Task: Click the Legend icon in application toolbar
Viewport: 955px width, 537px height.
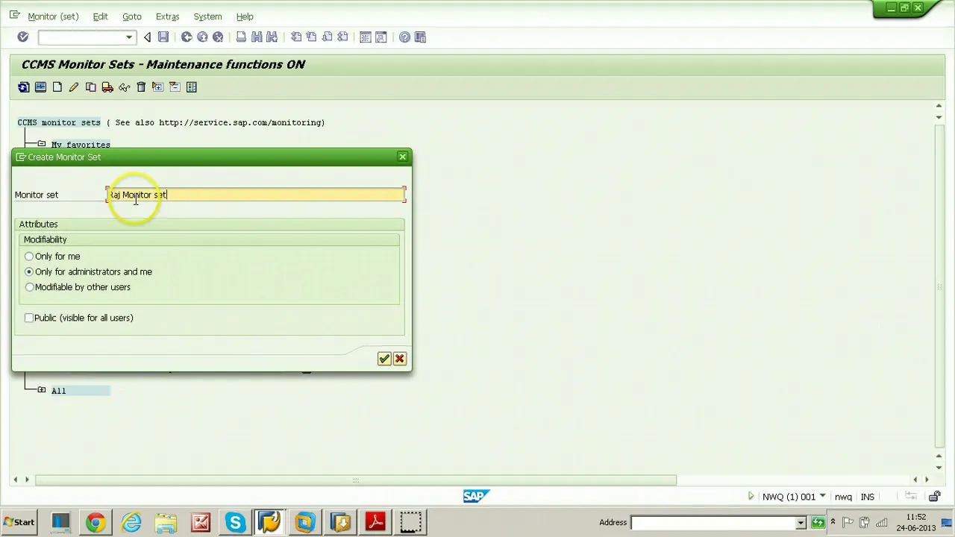Action: (192, 87)
